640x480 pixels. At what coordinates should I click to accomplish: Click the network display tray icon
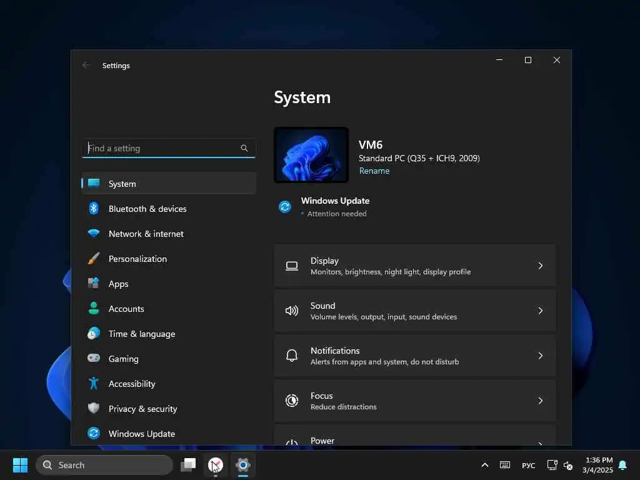click(552, 465)
